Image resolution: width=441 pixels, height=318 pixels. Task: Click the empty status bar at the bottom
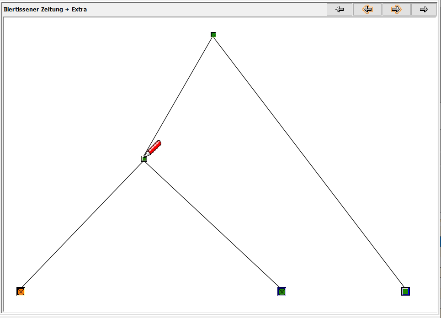219,314
